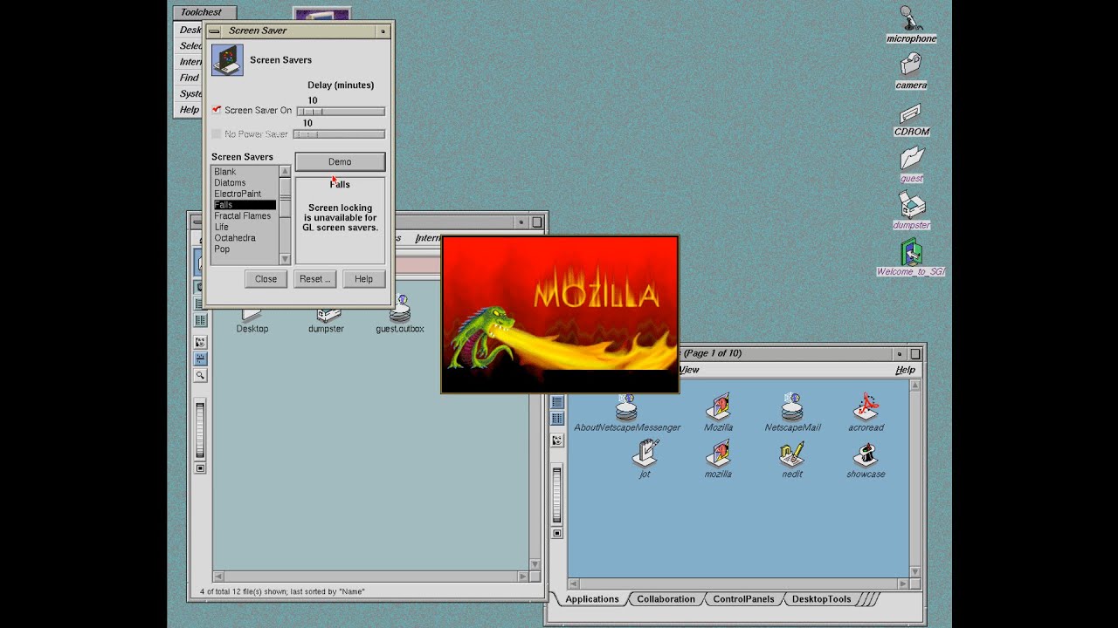This screenshot has height=628, width=1118.
Task: Open the Screen Saver window menu button
Action: pyautogui.click(x=214, y=31)
